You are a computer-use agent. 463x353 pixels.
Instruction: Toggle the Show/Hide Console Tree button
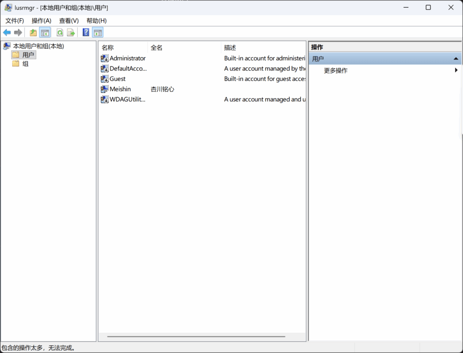[x=45, y=33]
